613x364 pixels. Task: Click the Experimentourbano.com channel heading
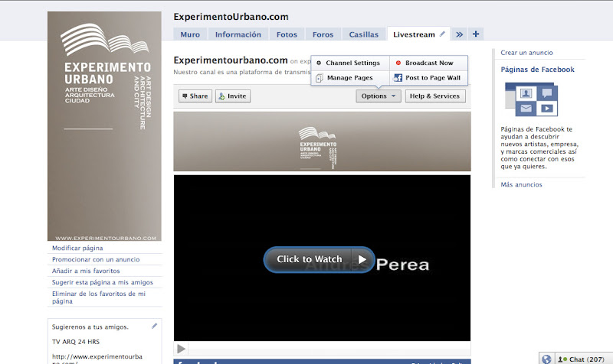(x=231, y=60)
